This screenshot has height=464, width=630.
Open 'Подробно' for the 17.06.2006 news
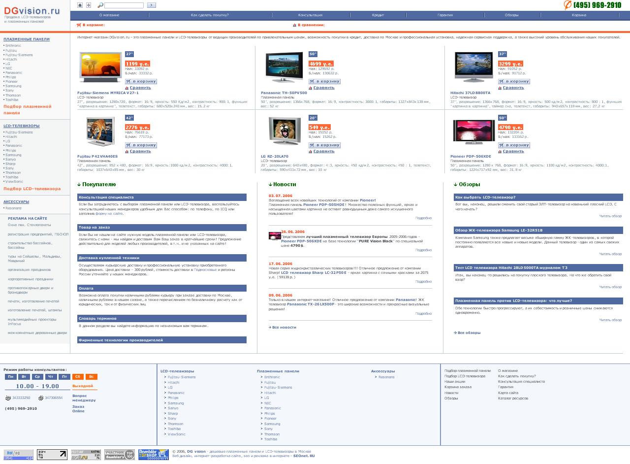[423, 282]
